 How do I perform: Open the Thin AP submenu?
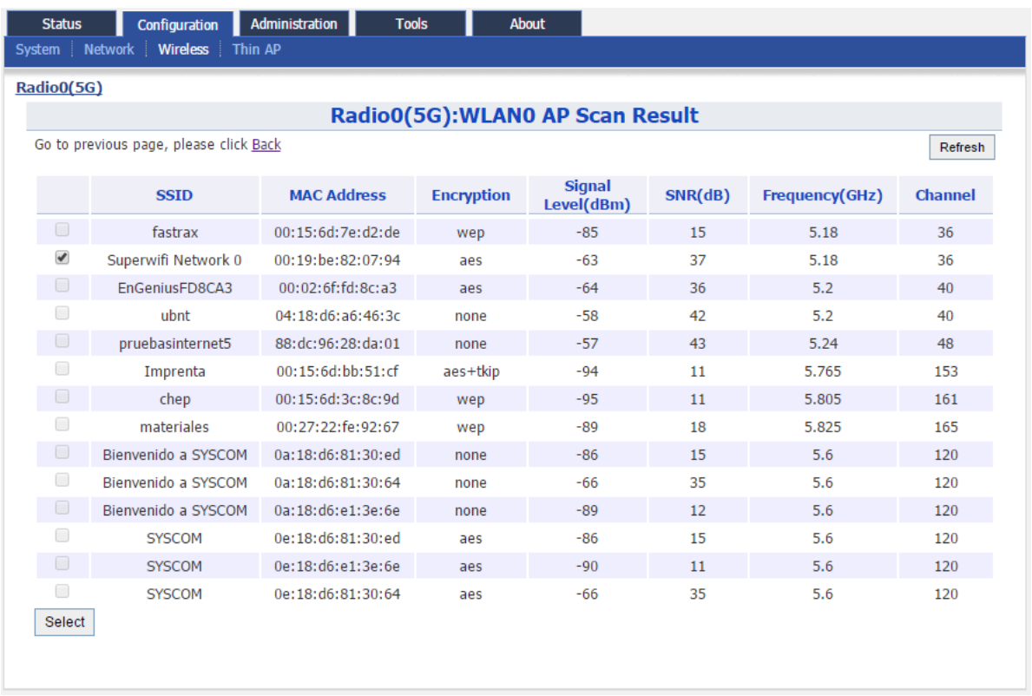click(x=257, y=49)
